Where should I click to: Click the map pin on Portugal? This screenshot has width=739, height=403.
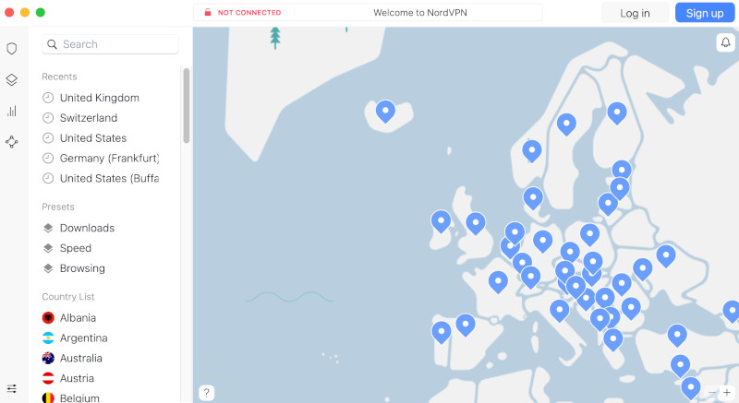[442, 332]
